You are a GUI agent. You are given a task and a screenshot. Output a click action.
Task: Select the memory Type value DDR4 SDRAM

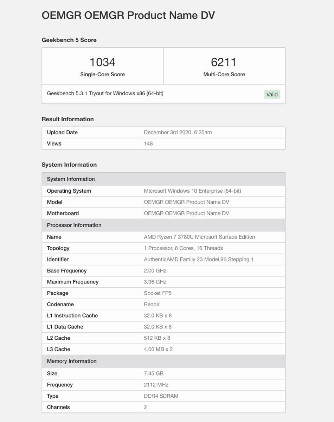pos(161,396)
